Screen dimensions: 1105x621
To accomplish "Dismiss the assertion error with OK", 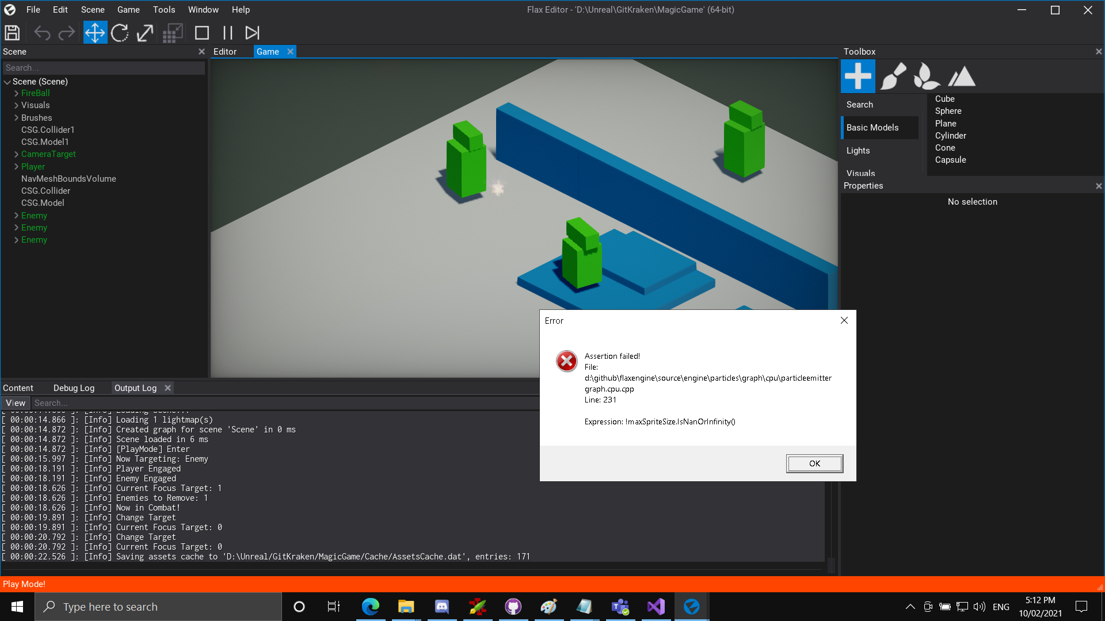I will click(814, 463).
